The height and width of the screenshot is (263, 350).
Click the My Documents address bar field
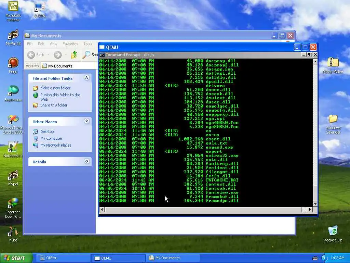[x=69, y=66]
